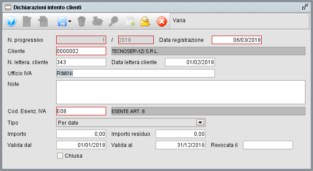Toggle the Chiusa checkbox
The image size is (313, 171).
(60, 156)
